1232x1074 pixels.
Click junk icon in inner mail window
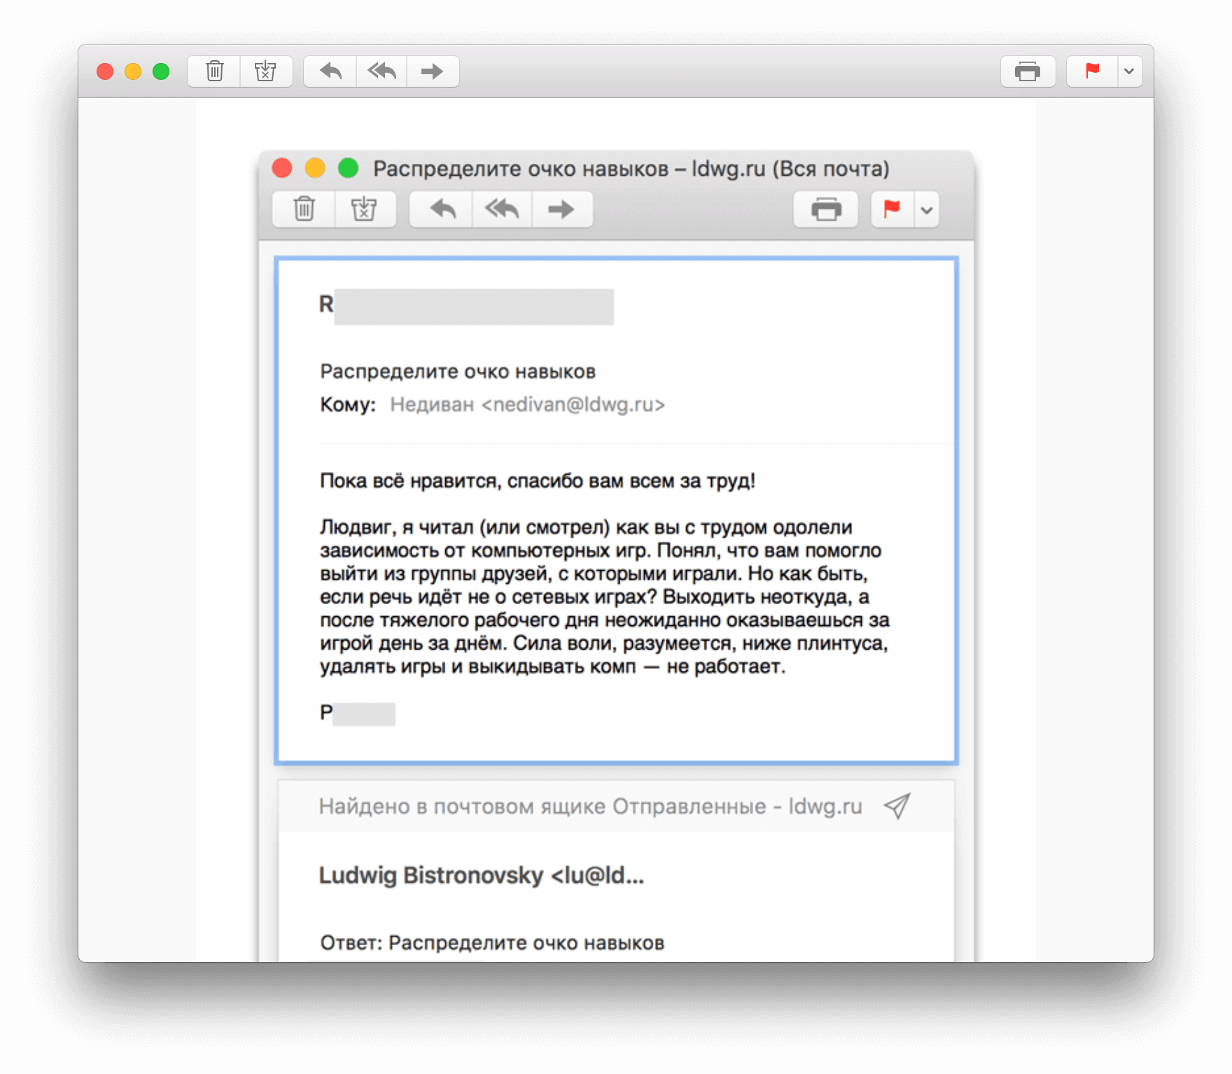tap(364, 209)
